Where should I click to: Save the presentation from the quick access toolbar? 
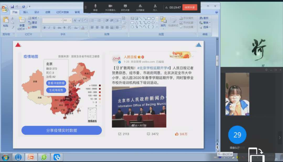[x=12, y=7]
